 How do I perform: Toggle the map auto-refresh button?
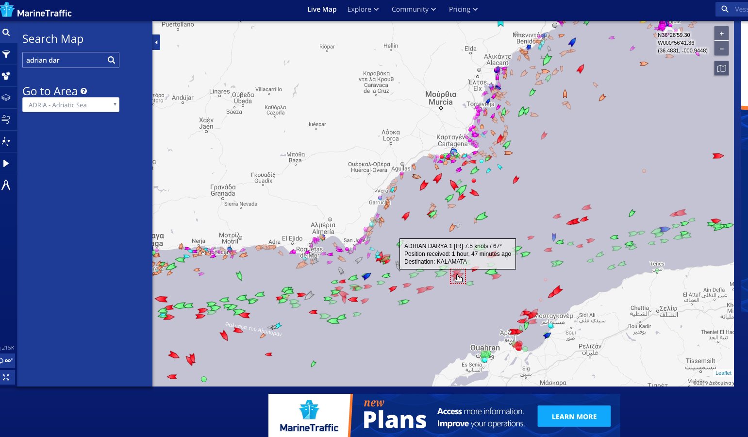click(x=7, y=361)
